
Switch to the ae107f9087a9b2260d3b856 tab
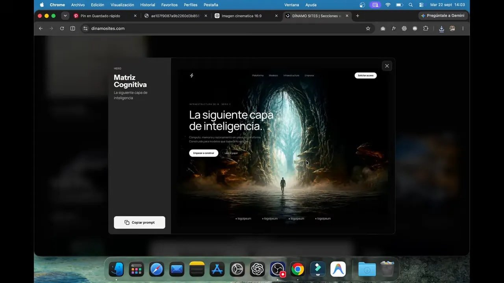pos(175,16)
